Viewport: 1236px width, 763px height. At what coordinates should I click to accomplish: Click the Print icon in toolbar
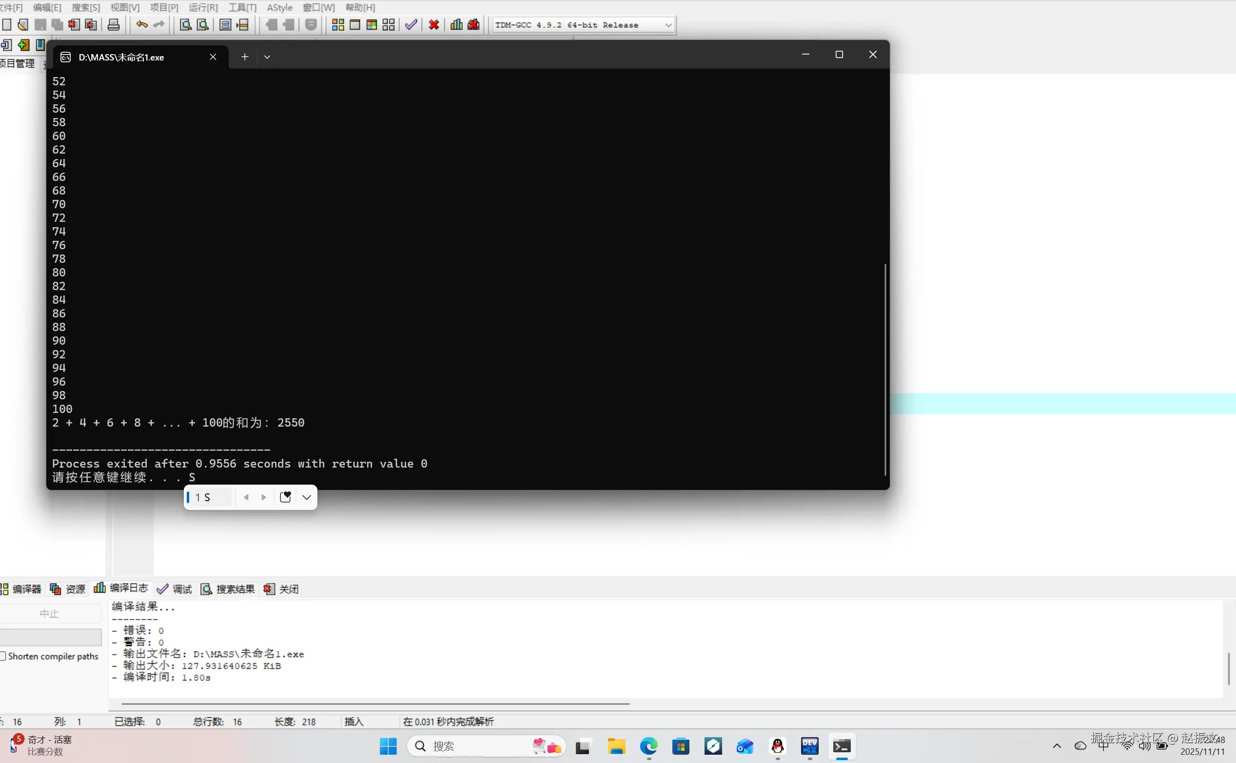(114, 25)
